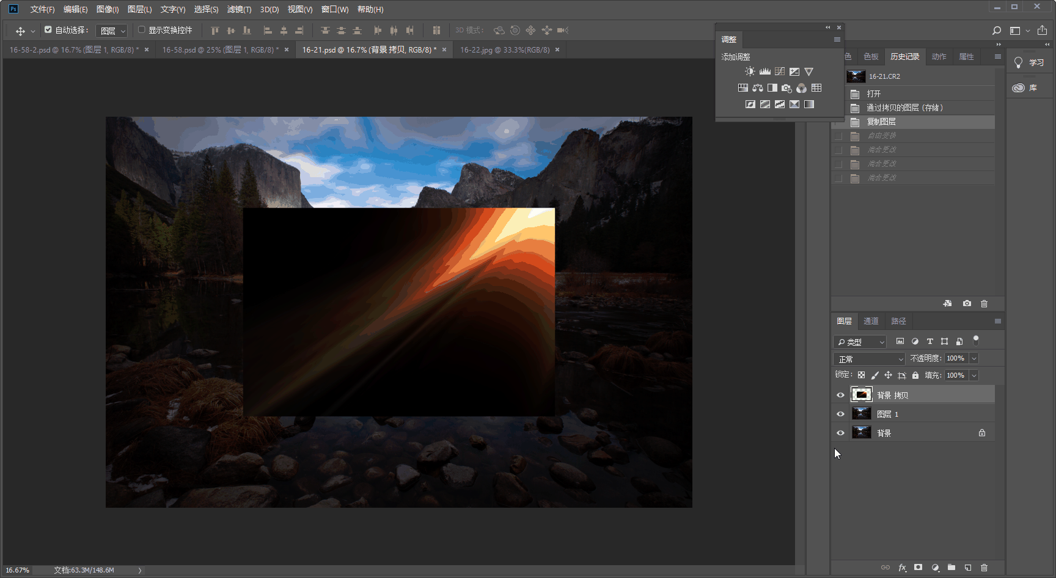Add a layer mask

tap(918, 568)
